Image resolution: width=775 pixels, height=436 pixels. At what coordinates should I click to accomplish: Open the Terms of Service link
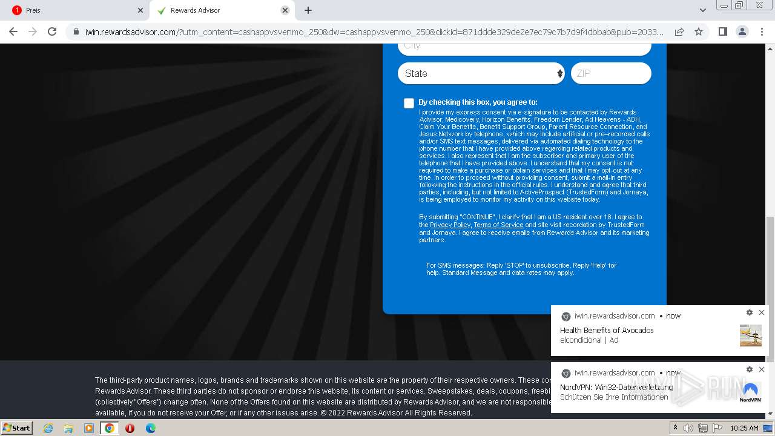pos(498,225)
